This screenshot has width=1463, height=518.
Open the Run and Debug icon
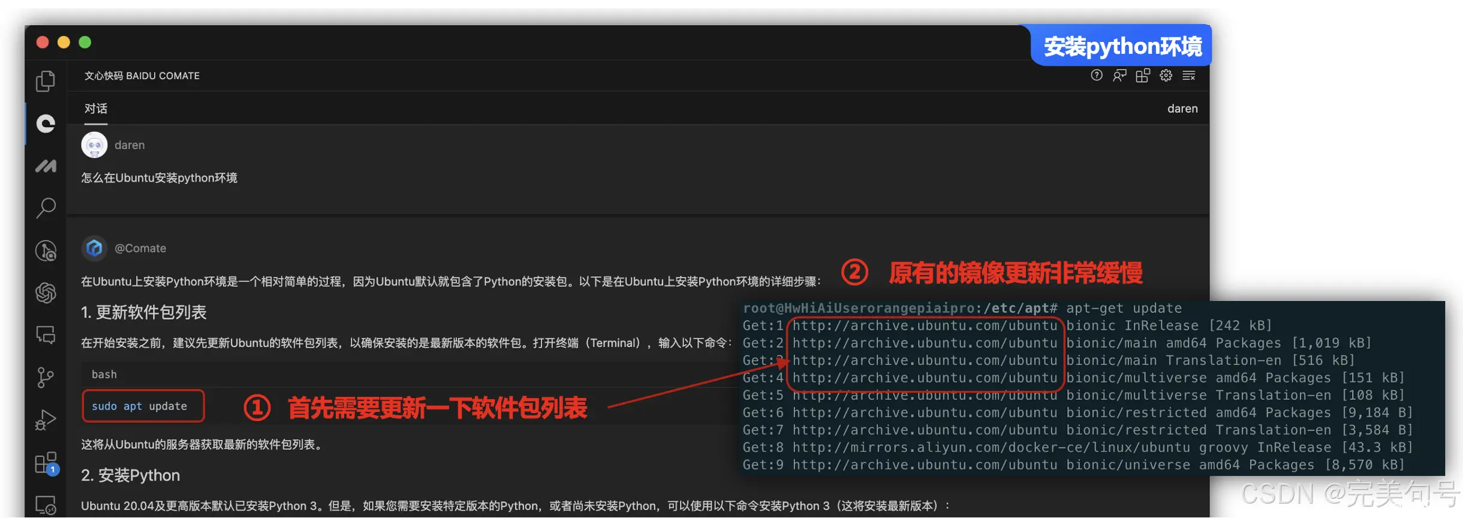point(46,420)
